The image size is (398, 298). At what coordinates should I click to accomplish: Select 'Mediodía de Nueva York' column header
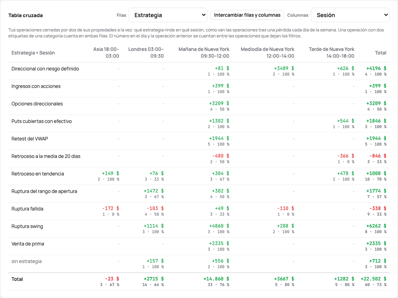click(x=267, y=53)
